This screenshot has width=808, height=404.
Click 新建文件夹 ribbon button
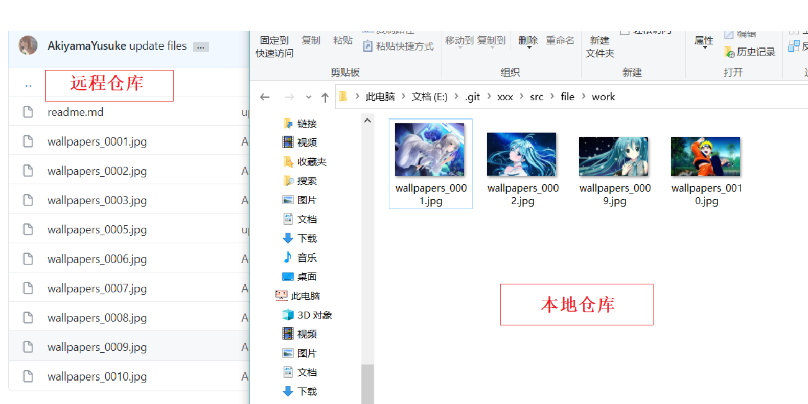pos(600,46)
